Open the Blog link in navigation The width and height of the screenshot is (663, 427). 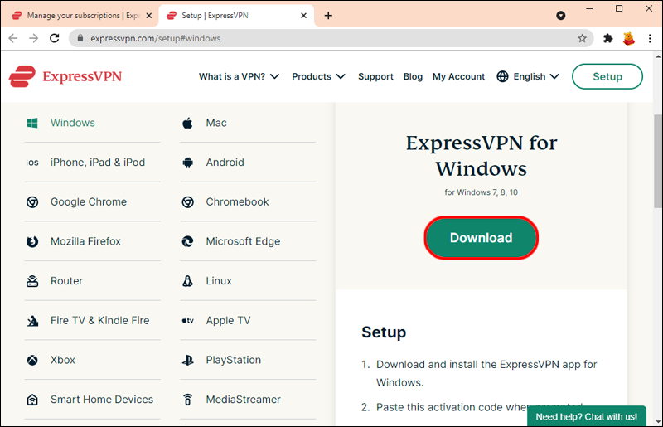[413, 76]
